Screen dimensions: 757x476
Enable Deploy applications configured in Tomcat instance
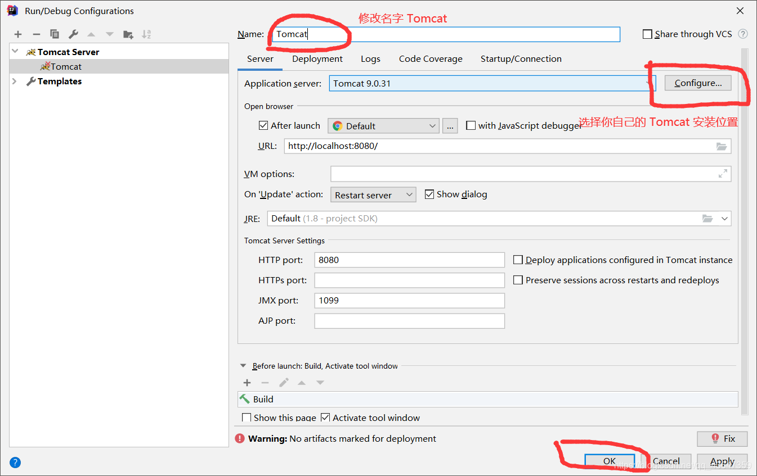tap(518, 260)
